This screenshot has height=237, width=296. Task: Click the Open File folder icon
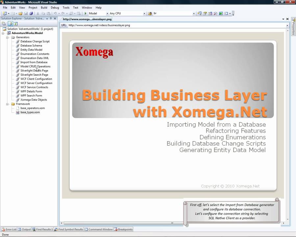pos(21,13)
